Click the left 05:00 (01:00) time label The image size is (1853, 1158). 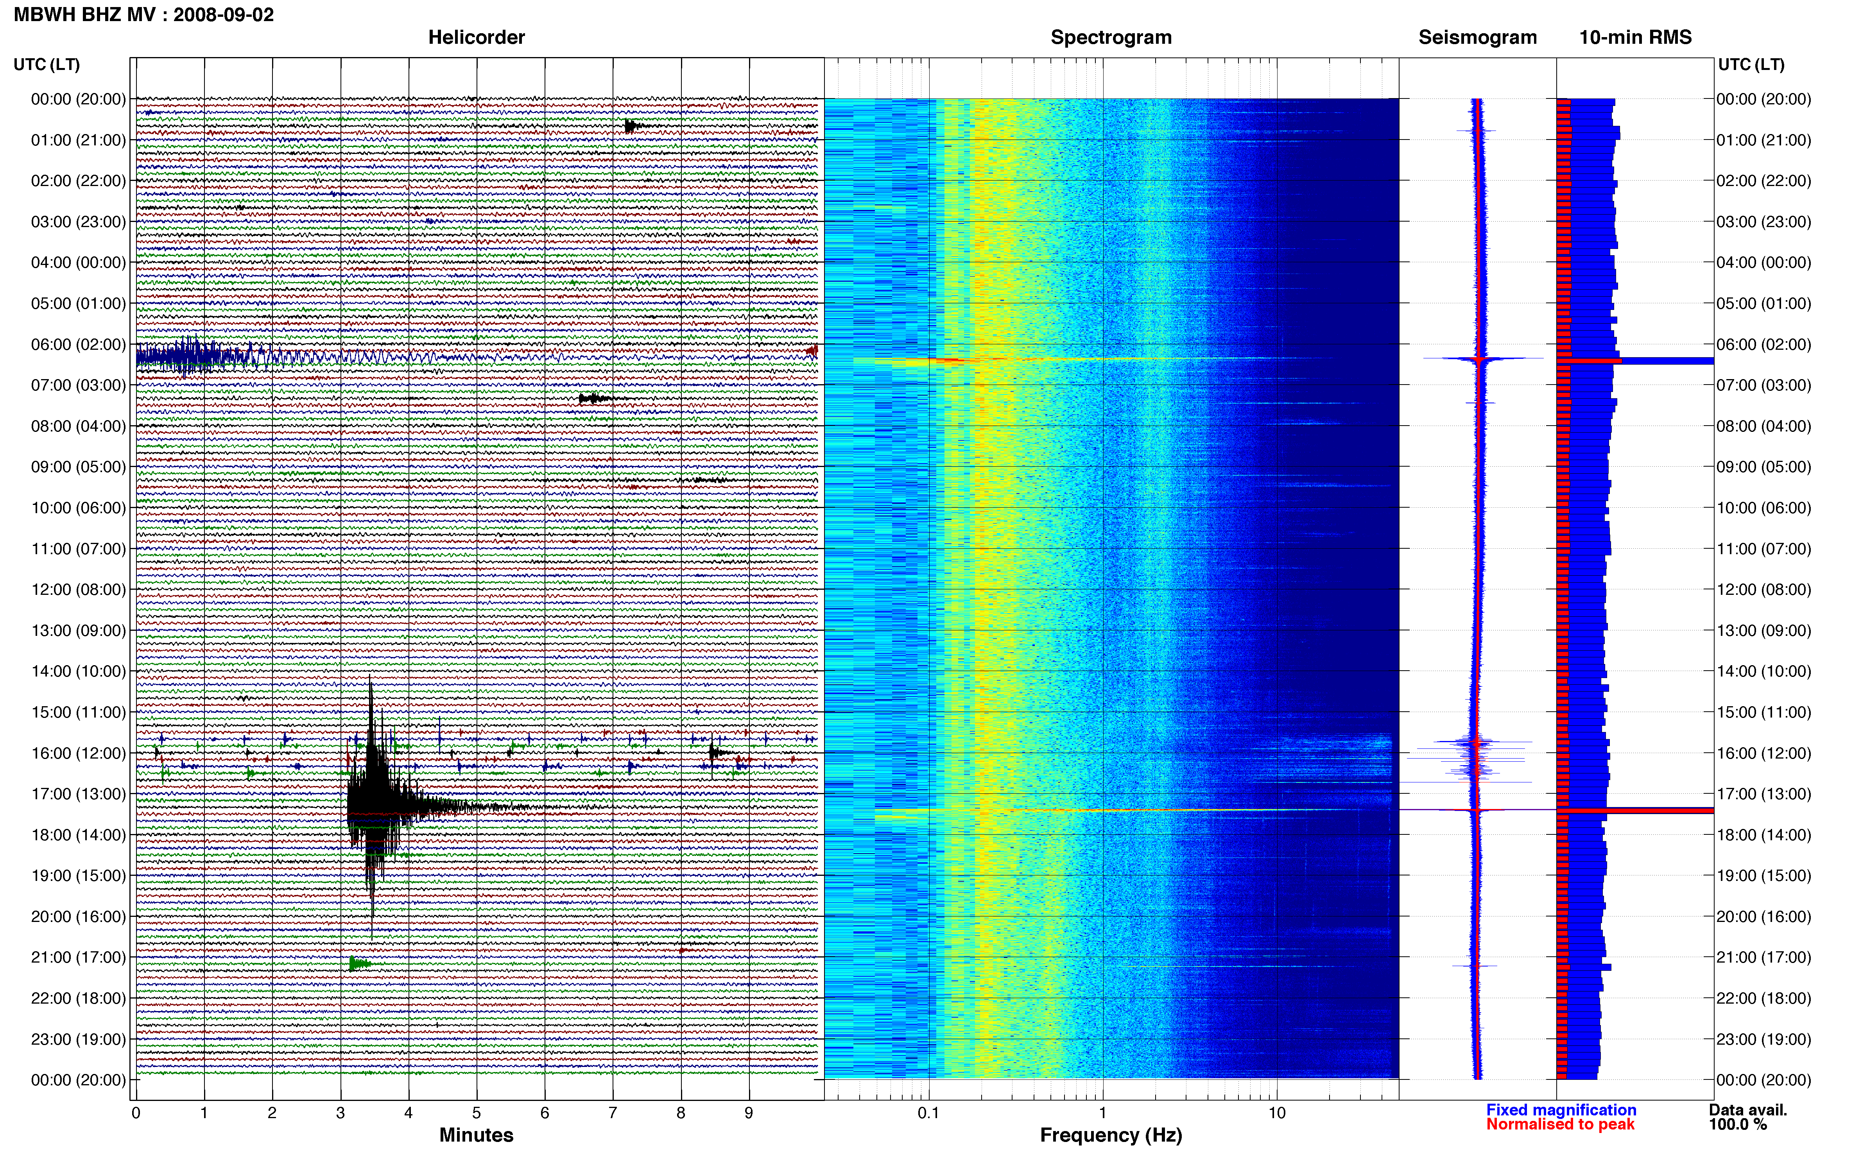point(78,303)
